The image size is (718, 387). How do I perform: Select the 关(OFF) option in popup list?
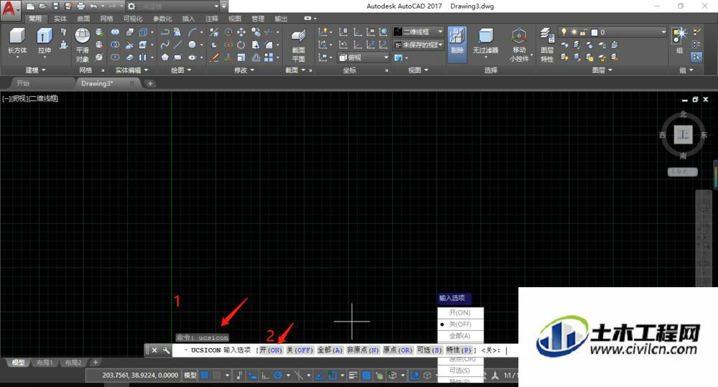coord(460,325)
